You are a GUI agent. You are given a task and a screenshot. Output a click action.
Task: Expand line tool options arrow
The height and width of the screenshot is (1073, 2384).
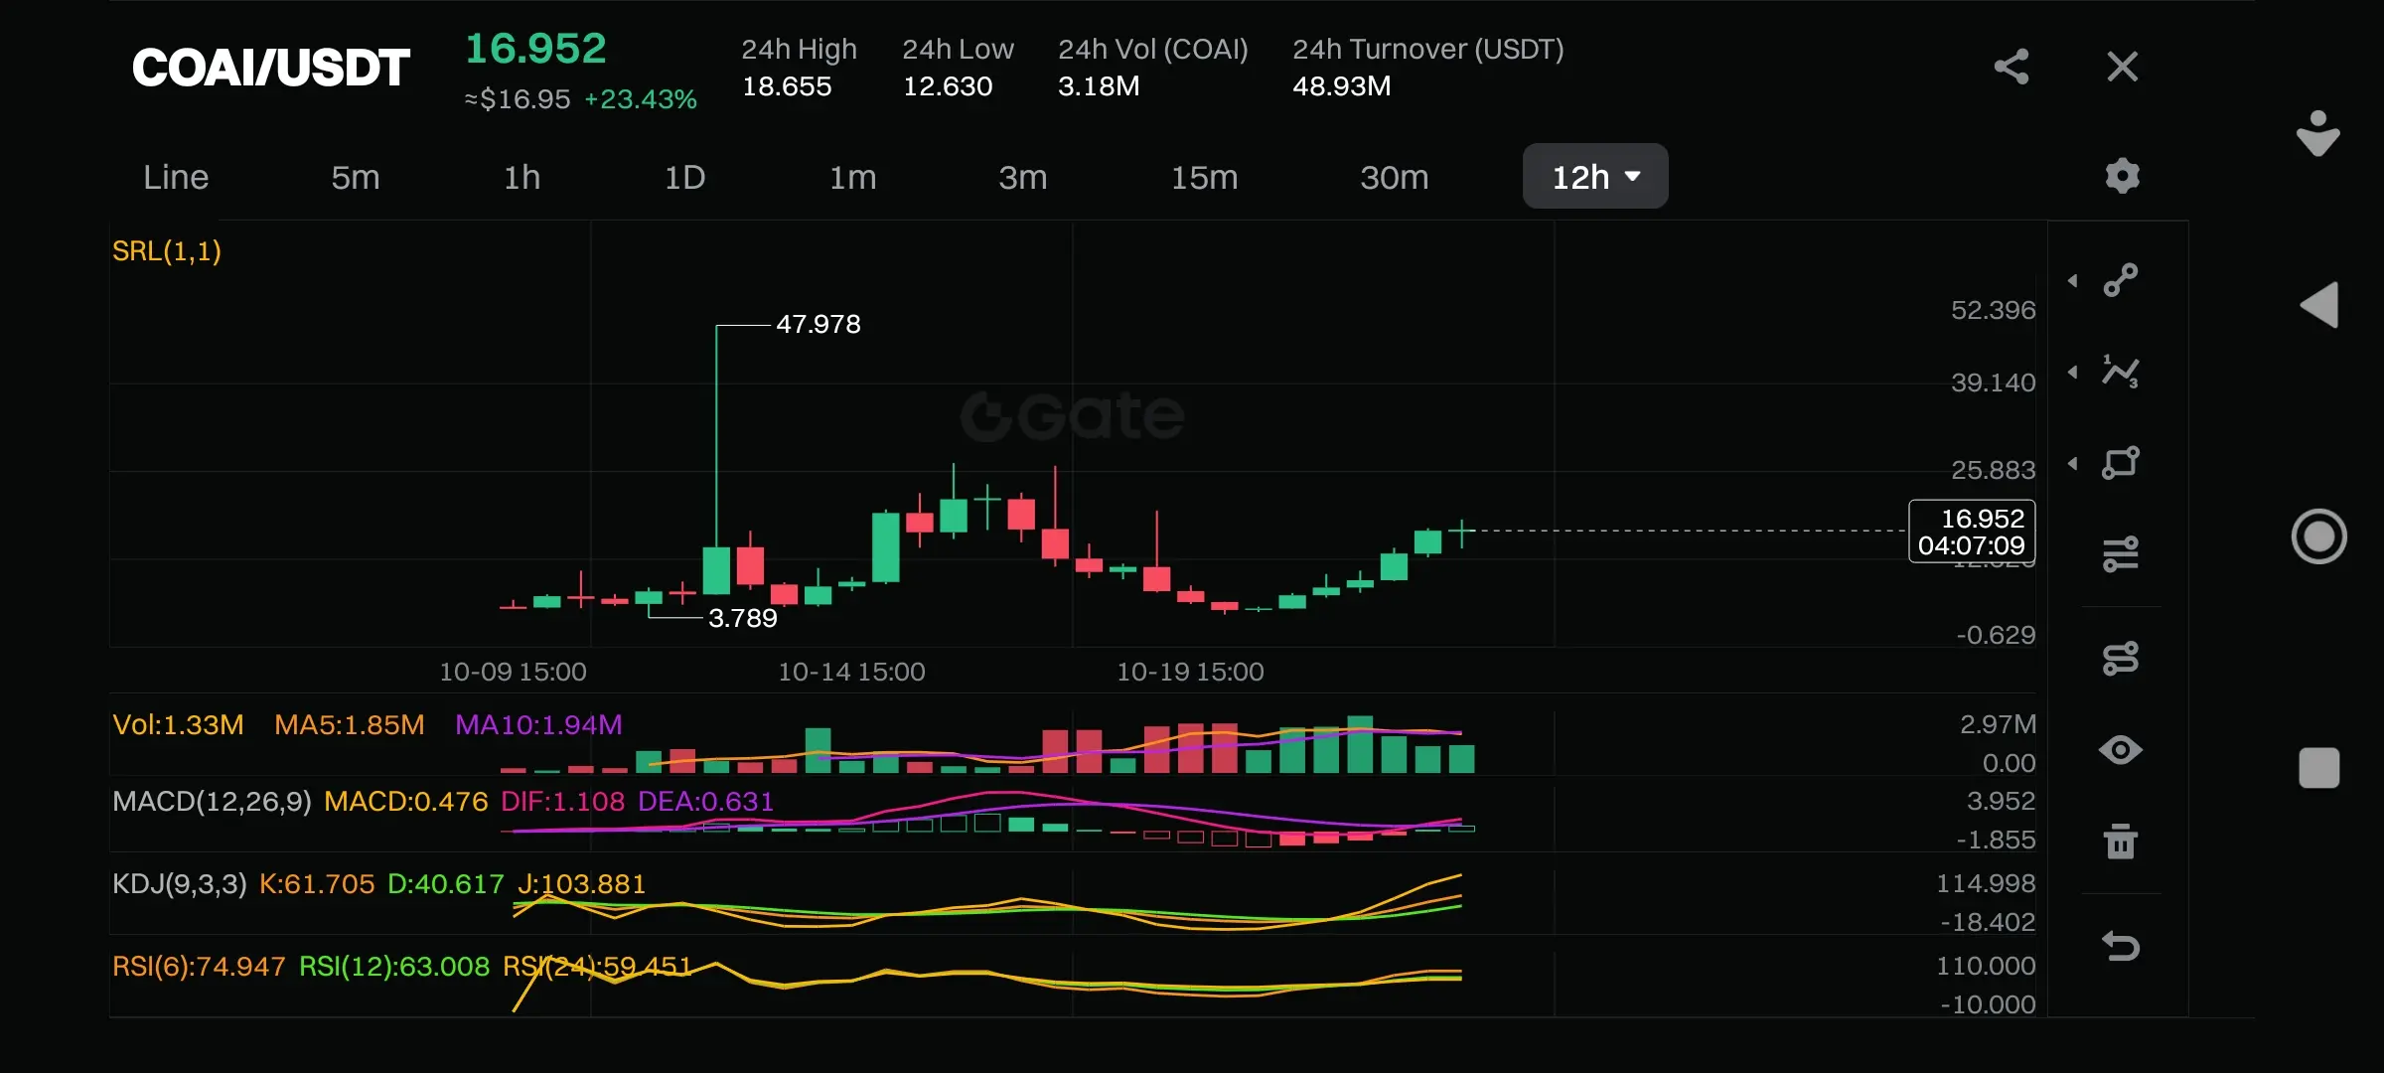[2073, 281]
